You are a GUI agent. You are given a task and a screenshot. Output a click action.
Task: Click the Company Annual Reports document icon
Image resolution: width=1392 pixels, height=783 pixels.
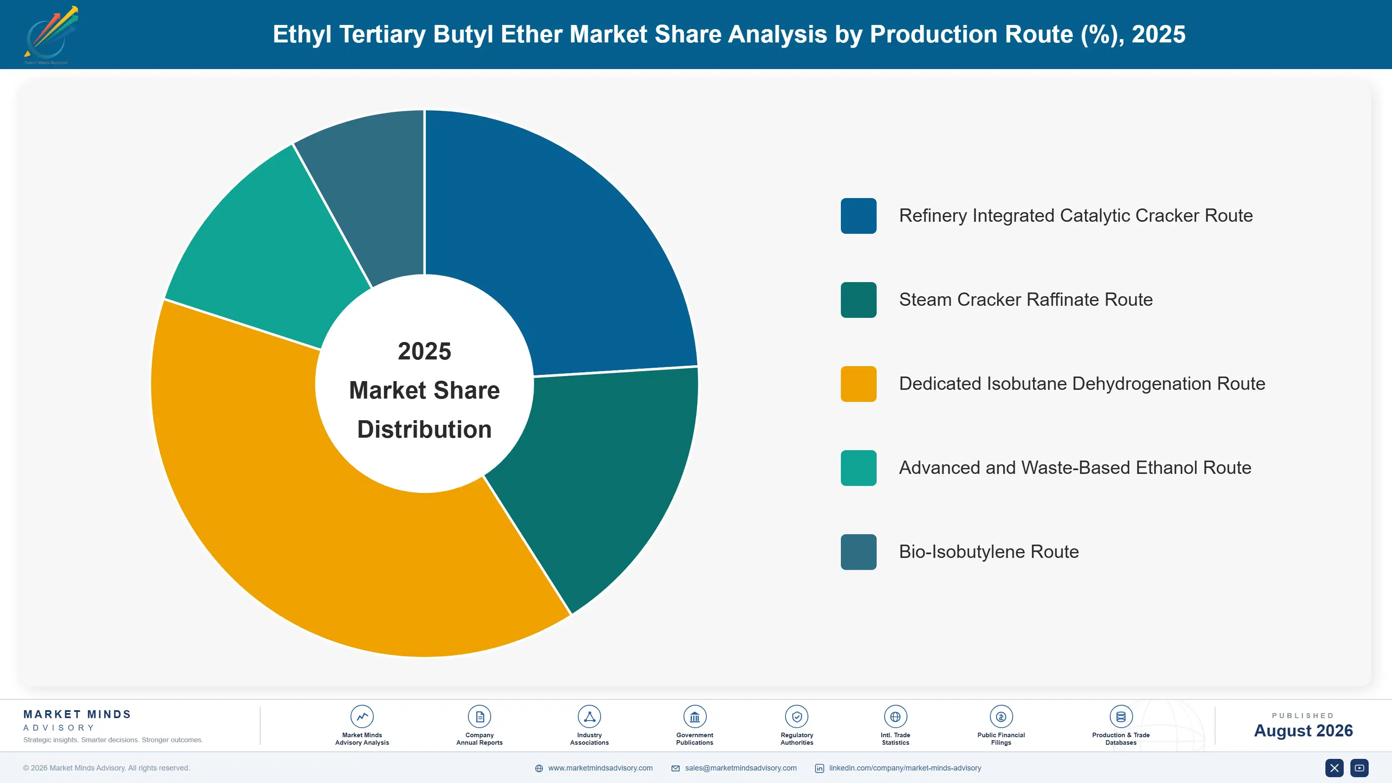[479, 716]
